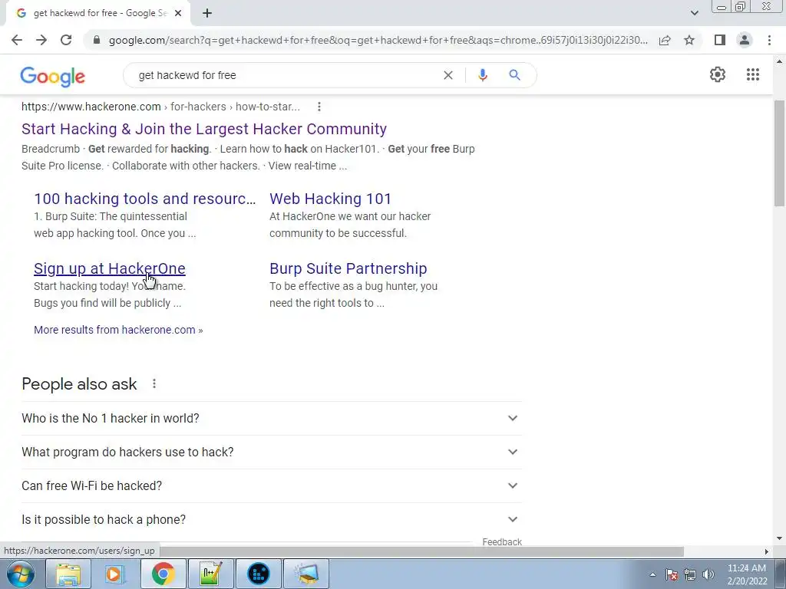786x589 pixels.
Task: Open a new tab with plus button
Action: 207,14
